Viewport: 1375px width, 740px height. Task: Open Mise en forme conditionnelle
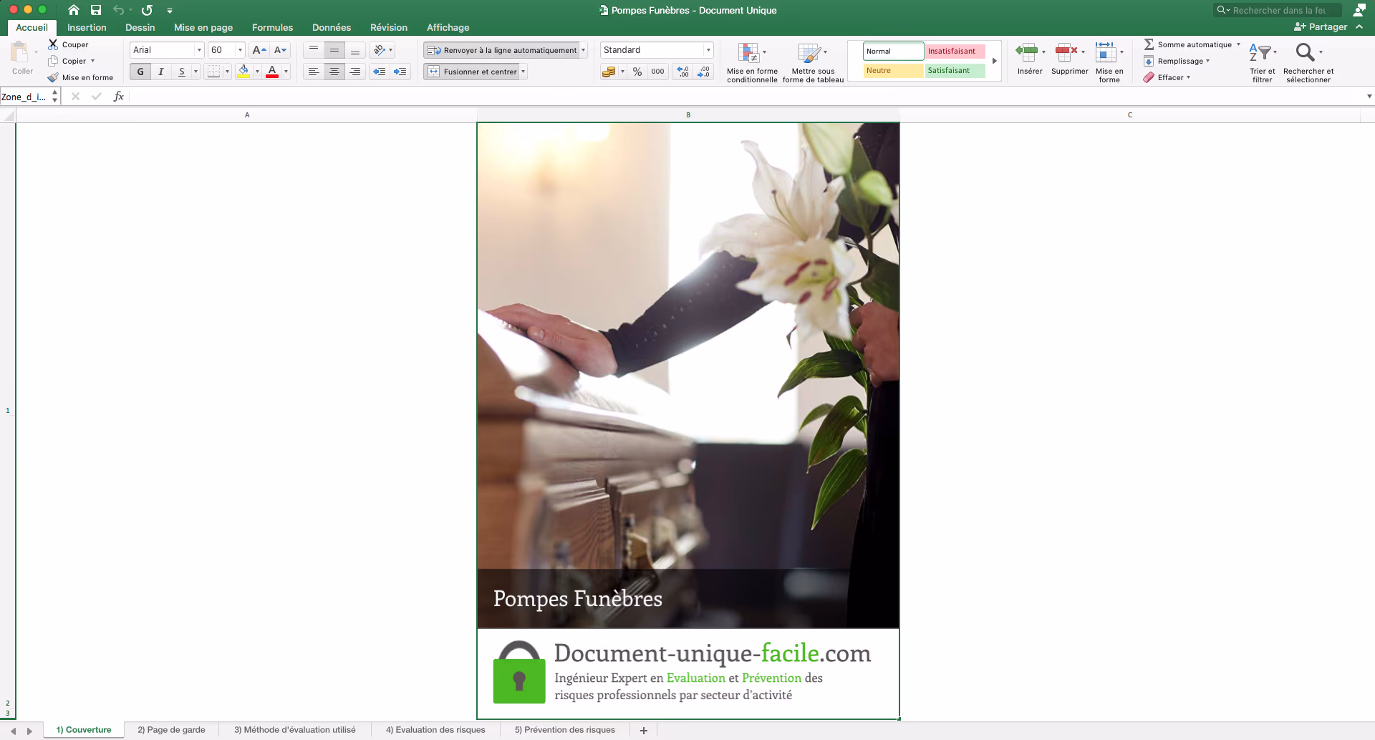point(752,62)
